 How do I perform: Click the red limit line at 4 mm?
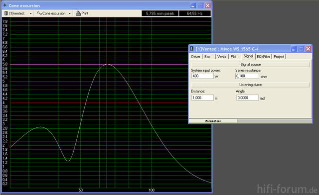pyautogui.click(x=99, y=103)
